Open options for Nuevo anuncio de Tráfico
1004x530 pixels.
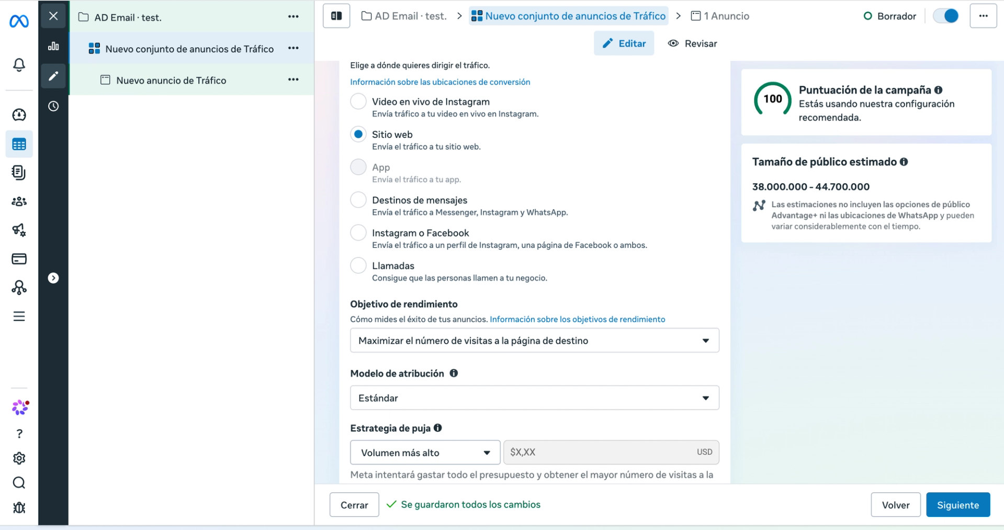tap(294, 80)
